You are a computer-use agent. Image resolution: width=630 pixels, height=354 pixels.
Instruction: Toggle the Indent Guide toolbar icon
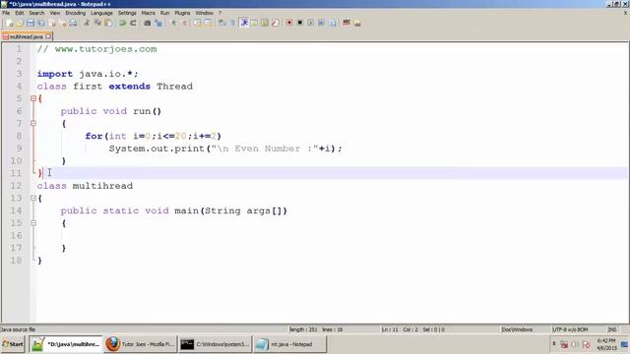tap(243, 24)
